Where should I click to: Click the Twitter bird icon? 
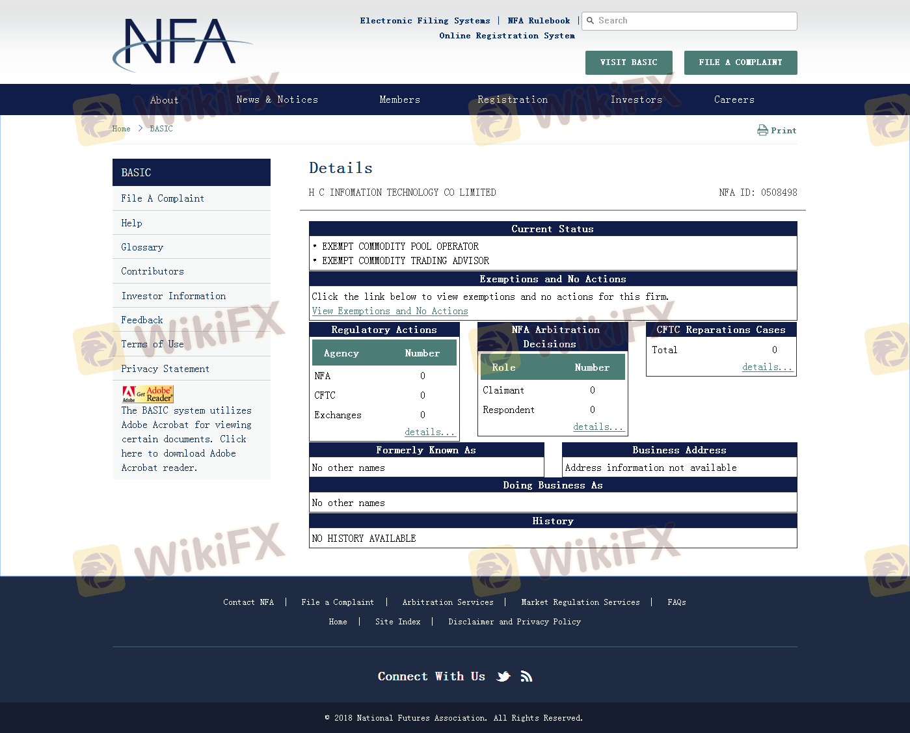pyautogui.click(x=503, y=676)
